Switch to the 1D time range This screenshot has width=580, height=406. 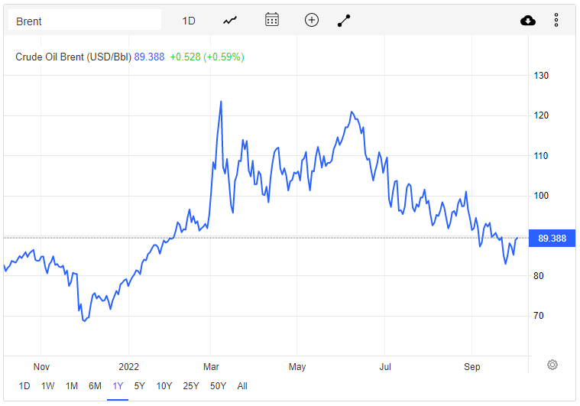pyautogui.click(x=24, y=386)
